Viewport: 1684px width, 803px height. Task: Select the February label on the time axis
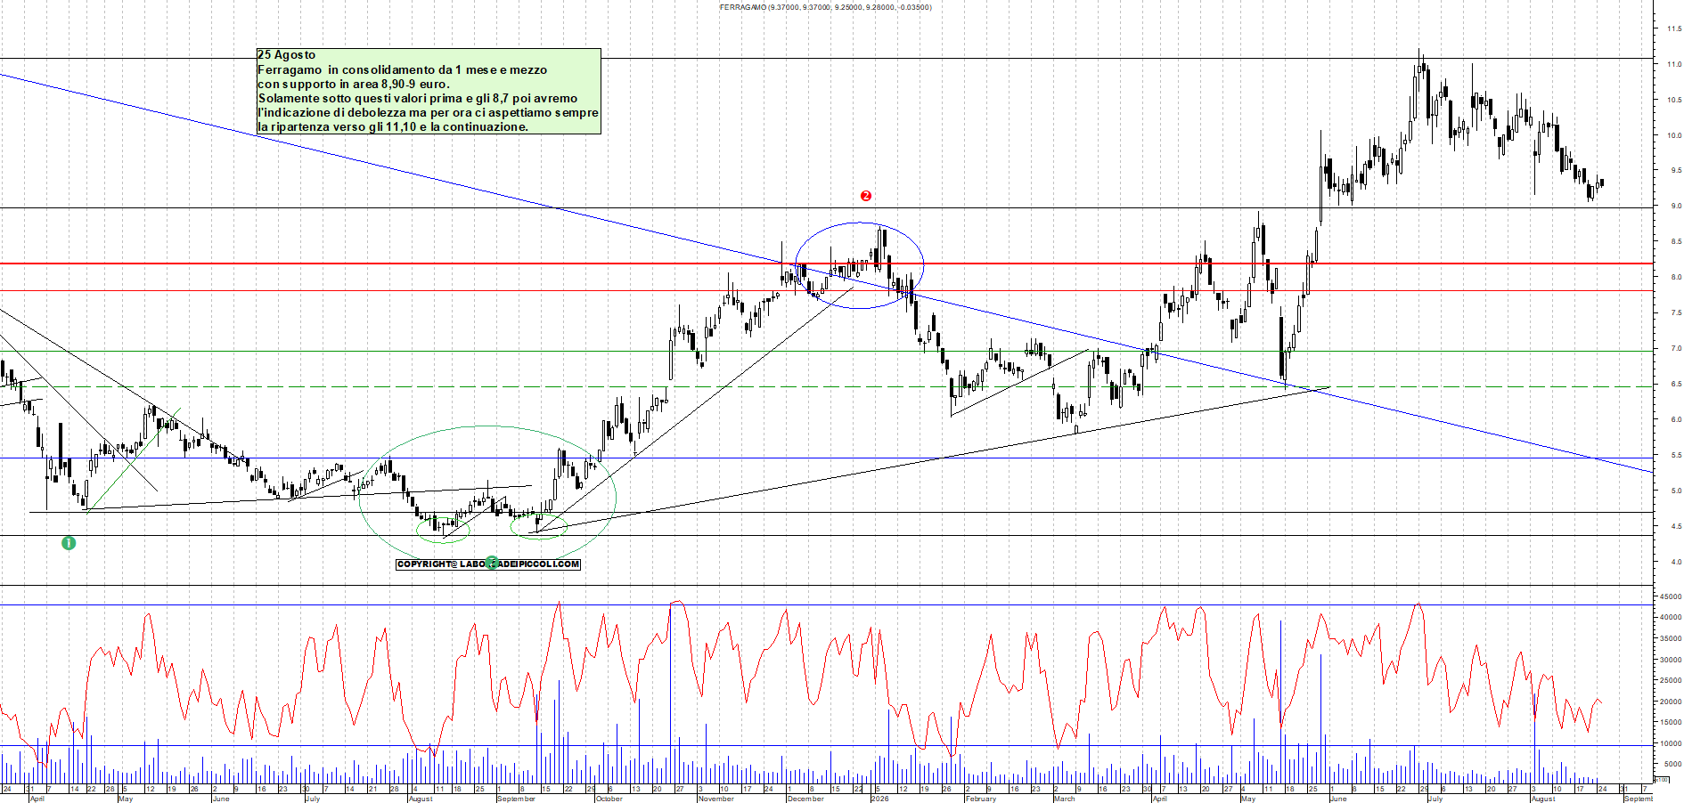click(981, 799)
